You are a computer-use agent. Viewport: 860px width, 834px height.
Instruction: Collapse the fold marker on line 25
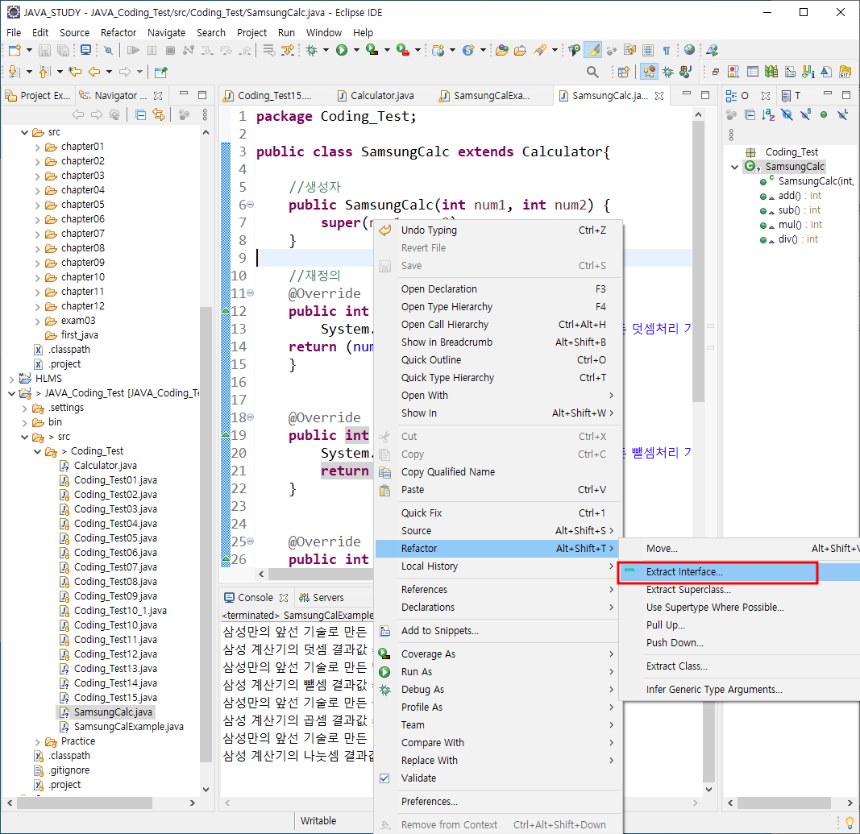pyautogui.click(x=251, y=541)
